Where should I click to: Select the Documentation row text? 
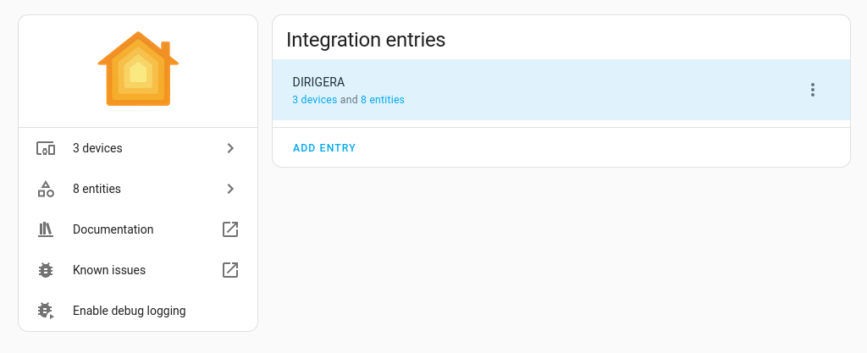[113, 229]
